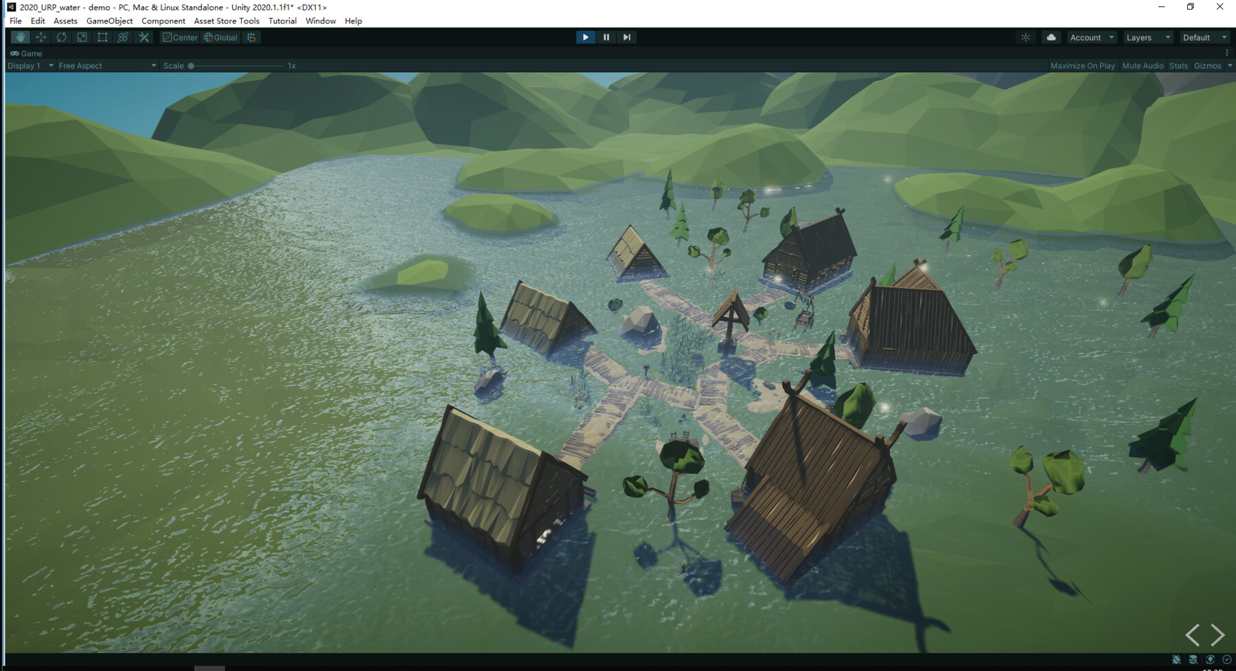This screenshot has width=1236, height=671.
Task: Open the Default layout dropdown
Action: (1204, 37)
